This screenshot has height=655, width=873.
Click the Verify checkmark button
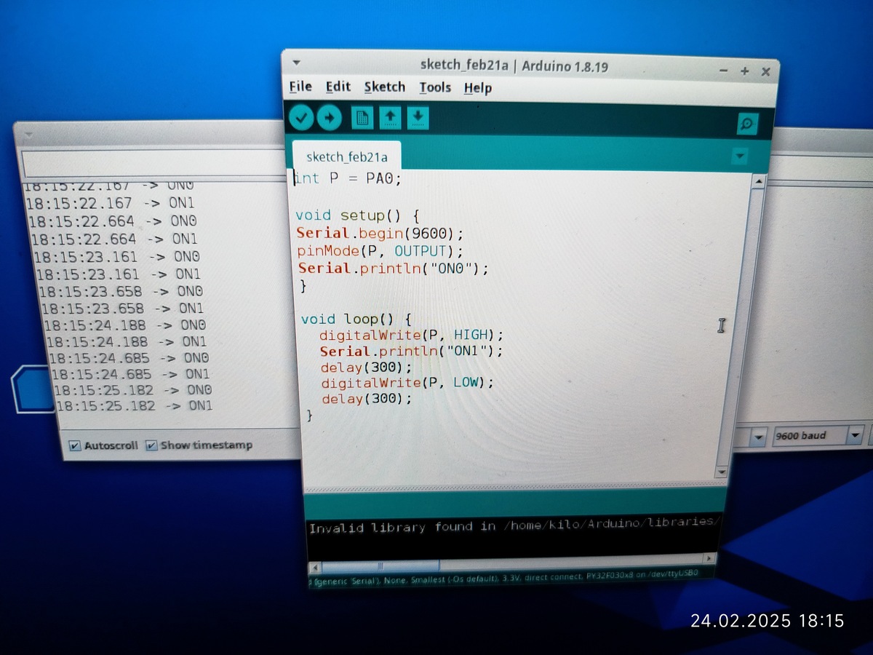301,117
